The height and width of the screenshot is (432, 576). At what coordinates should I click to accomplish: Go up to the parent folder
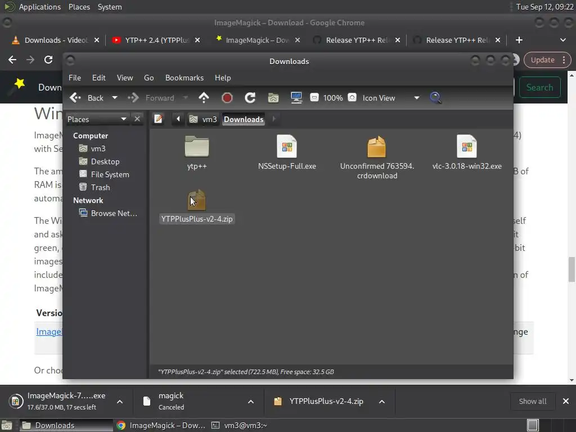[204, 98]
